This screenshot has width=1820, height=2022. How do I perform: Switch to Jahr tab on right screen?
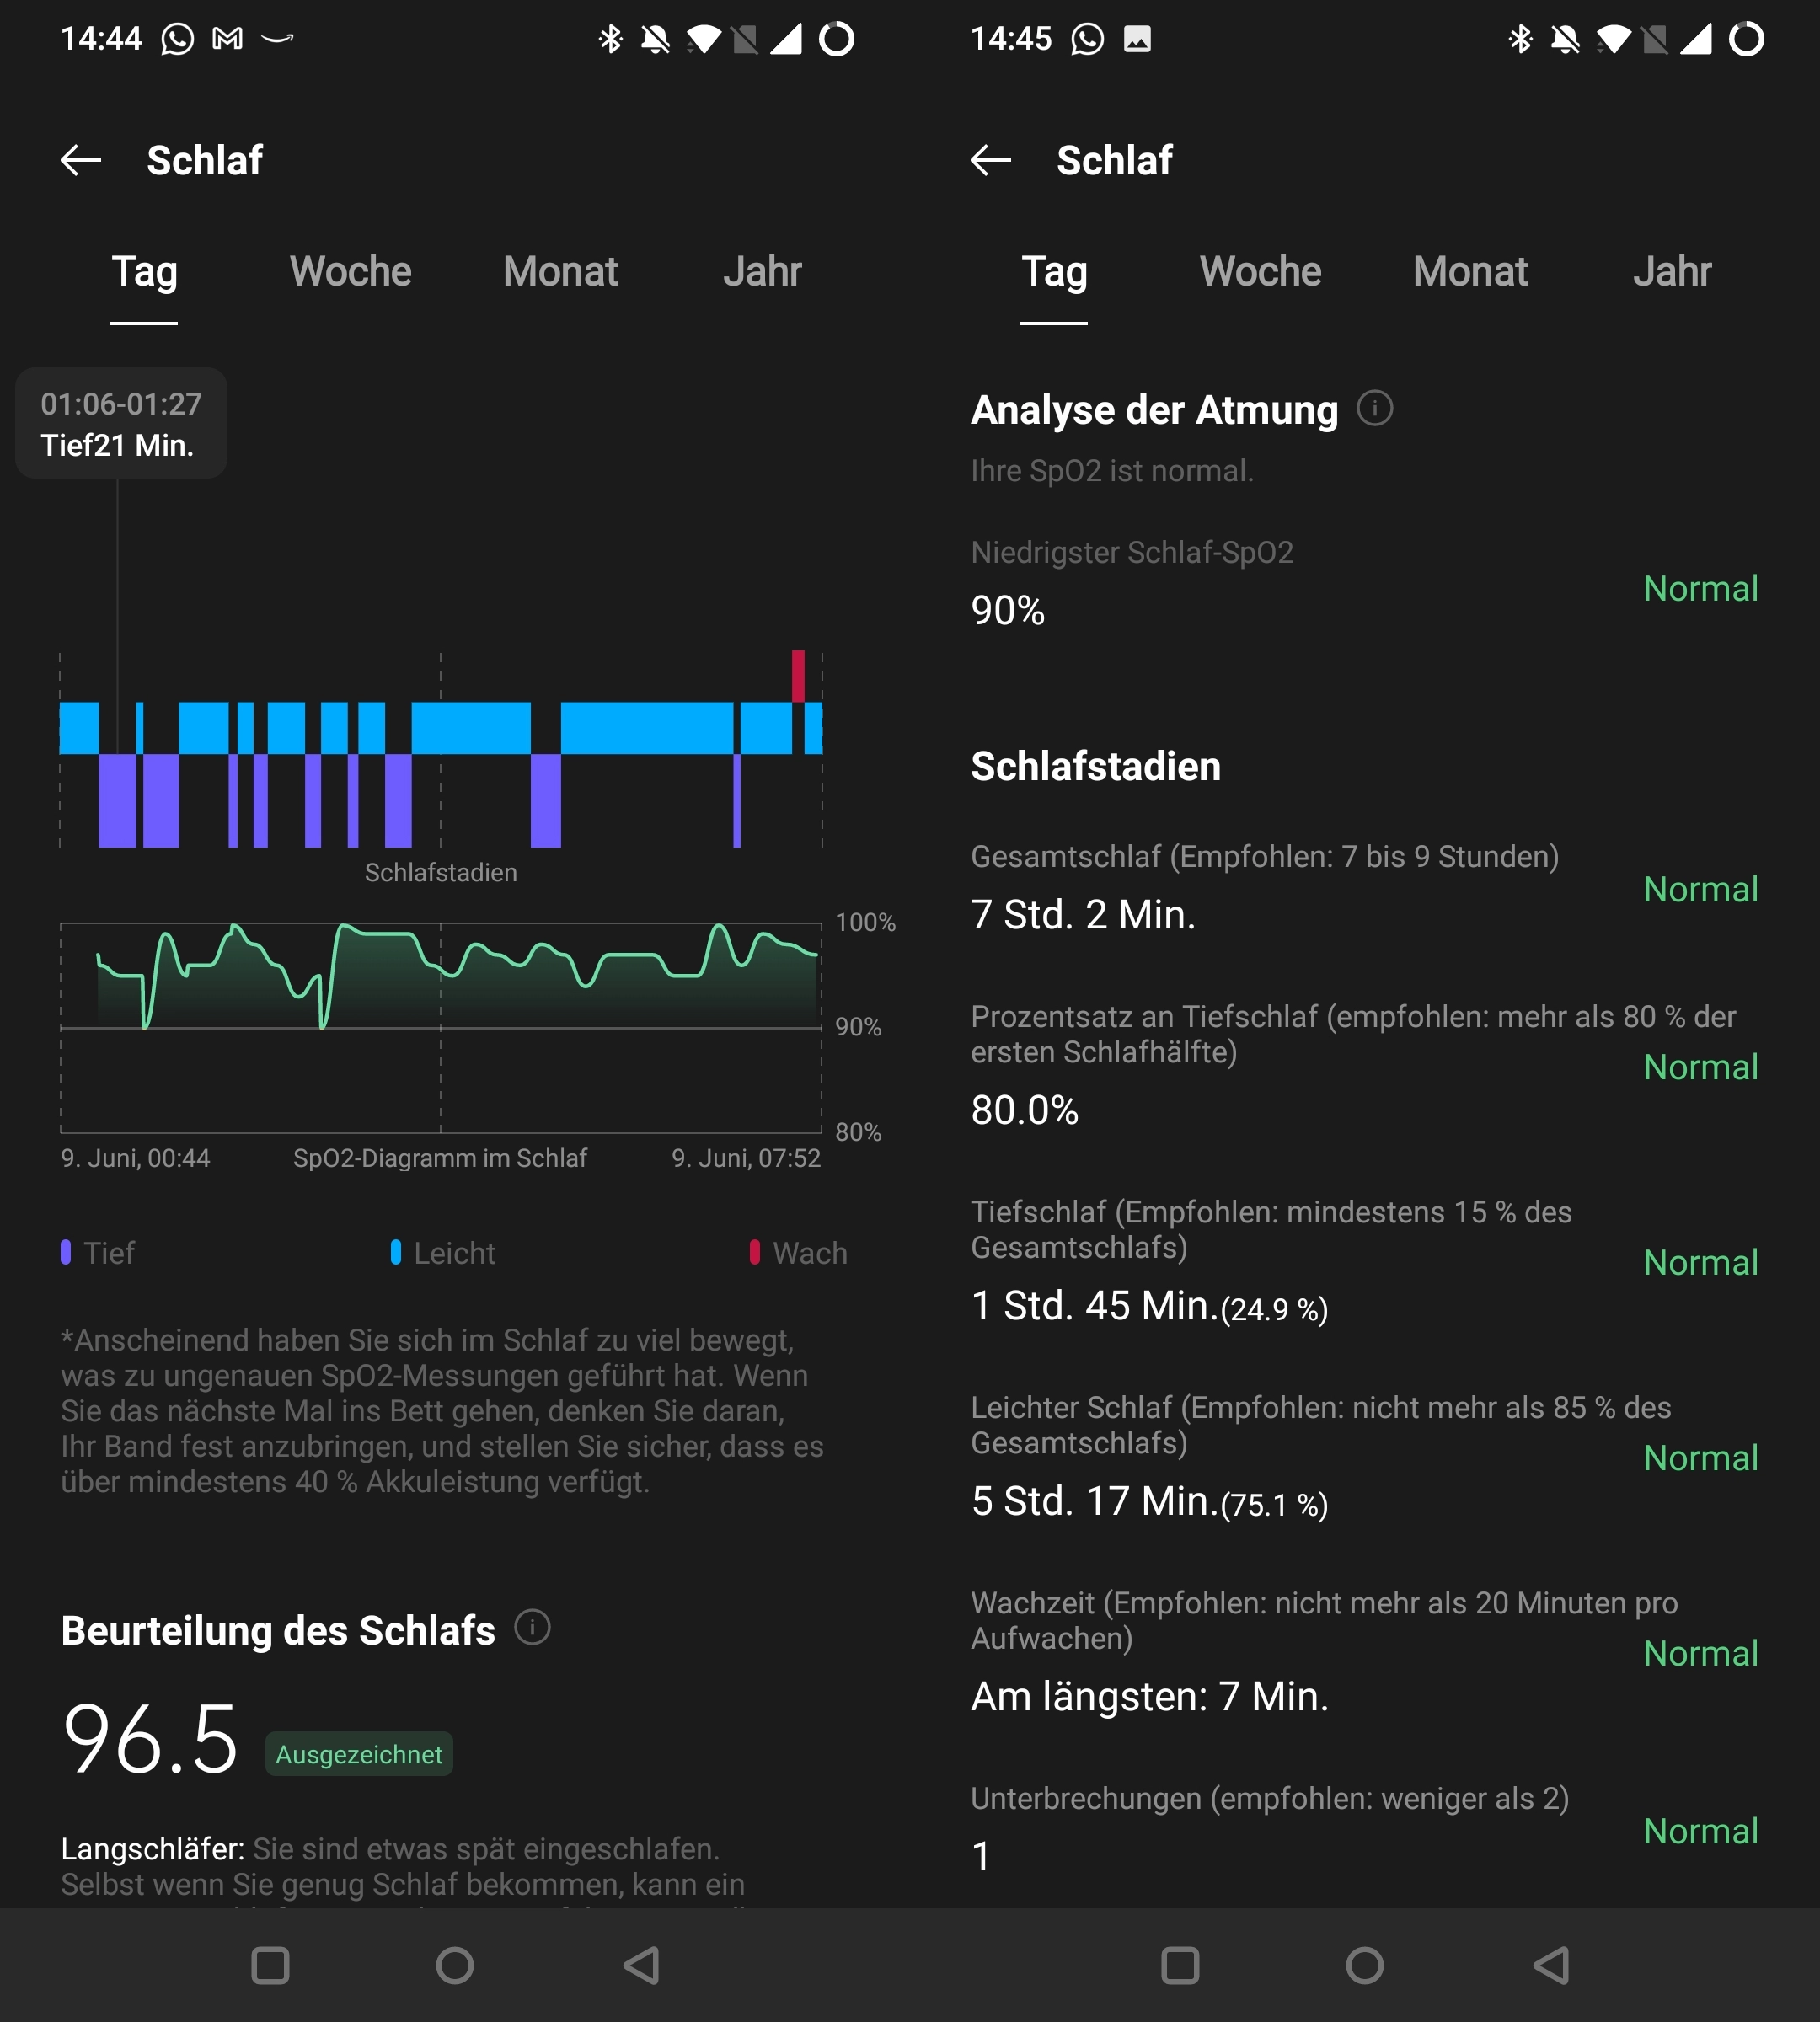[x=1672, y=272]
